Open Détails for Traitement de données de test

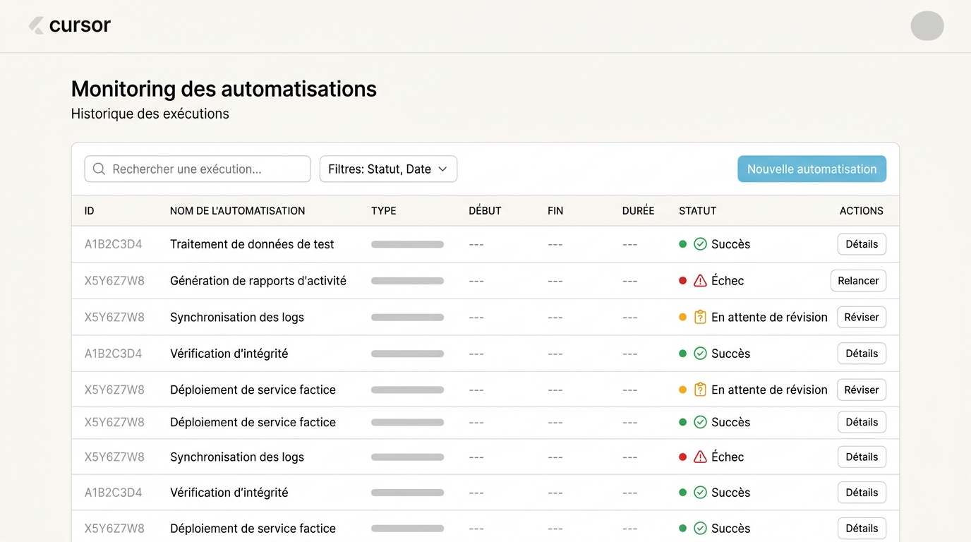click(x=862, y=244)
